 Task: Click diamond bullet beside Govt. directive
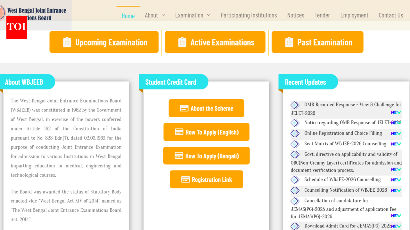point(295,154)
